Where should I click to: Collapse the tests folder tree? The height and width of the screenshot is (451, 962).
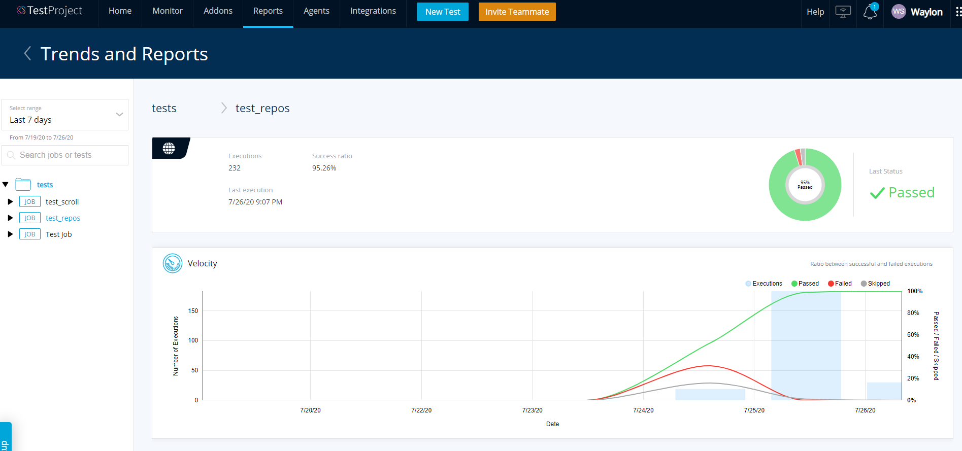pos(6,185)
